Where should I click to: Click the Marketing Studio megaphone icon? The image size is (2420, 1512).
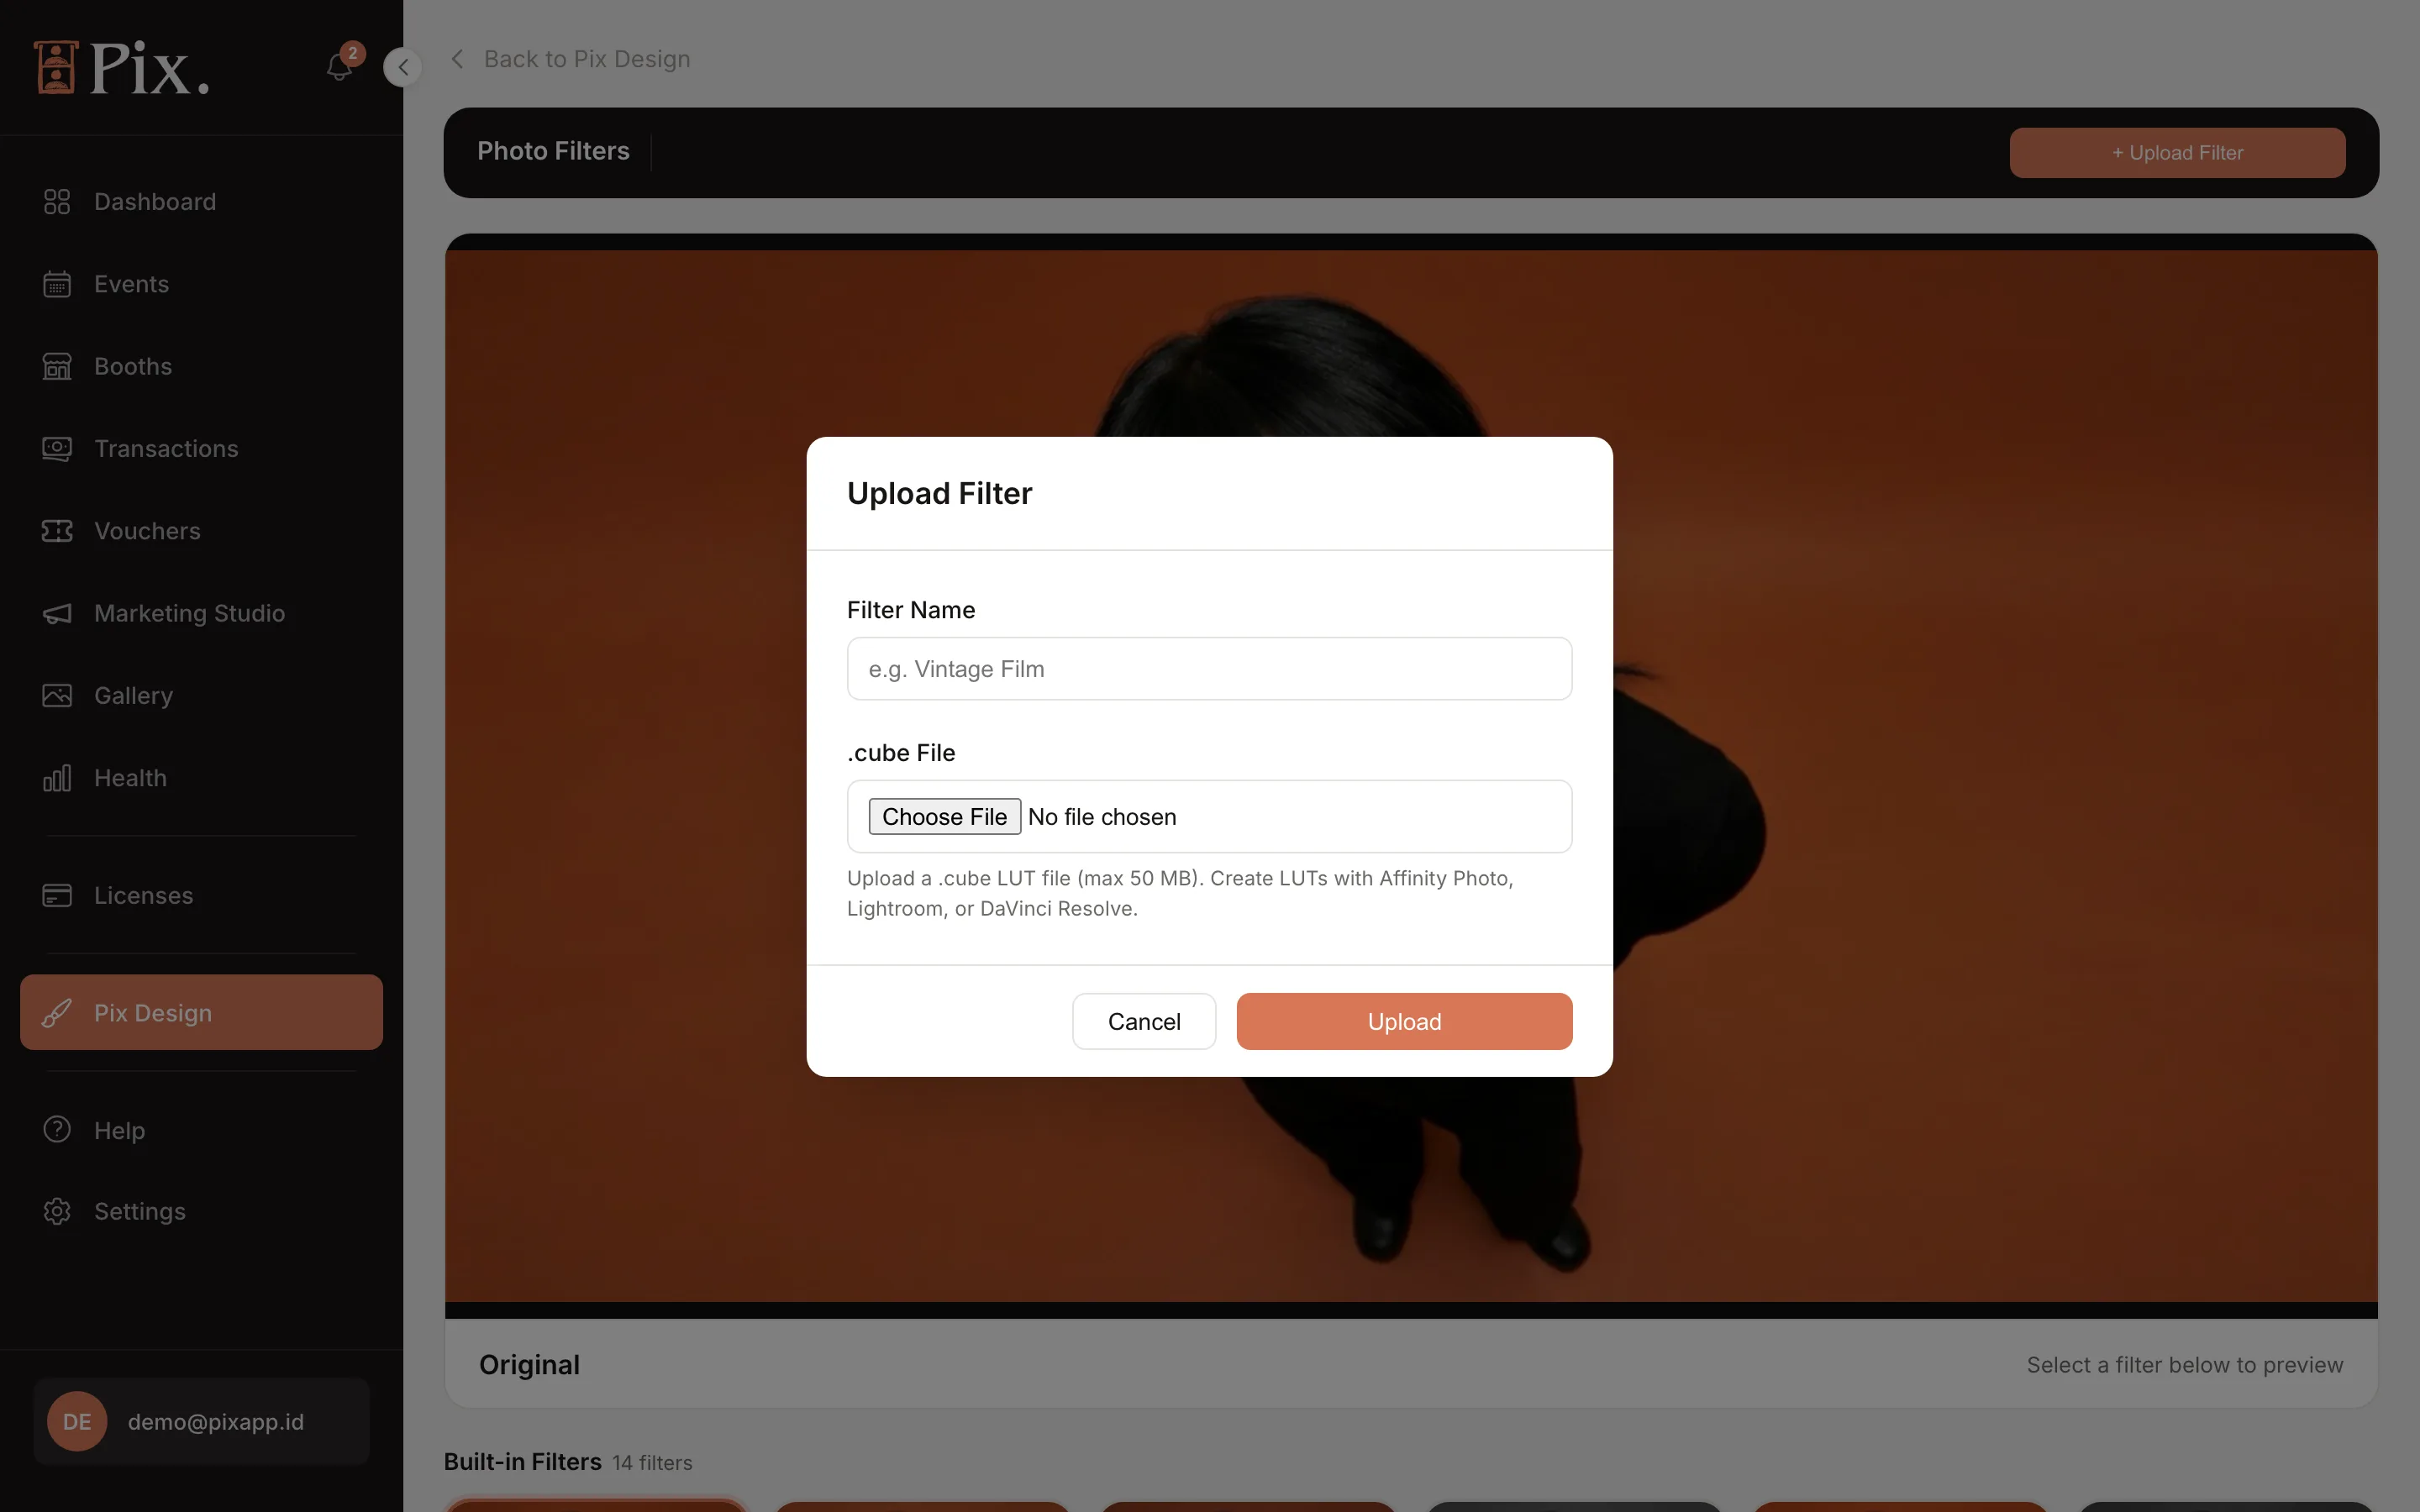[57, 613]
